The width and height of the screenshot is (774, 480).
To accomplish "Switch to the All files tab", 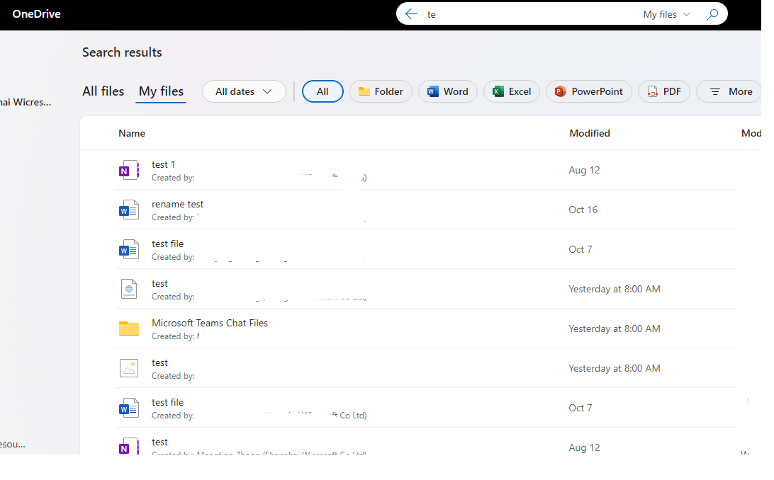I will (x=103, y=91).
